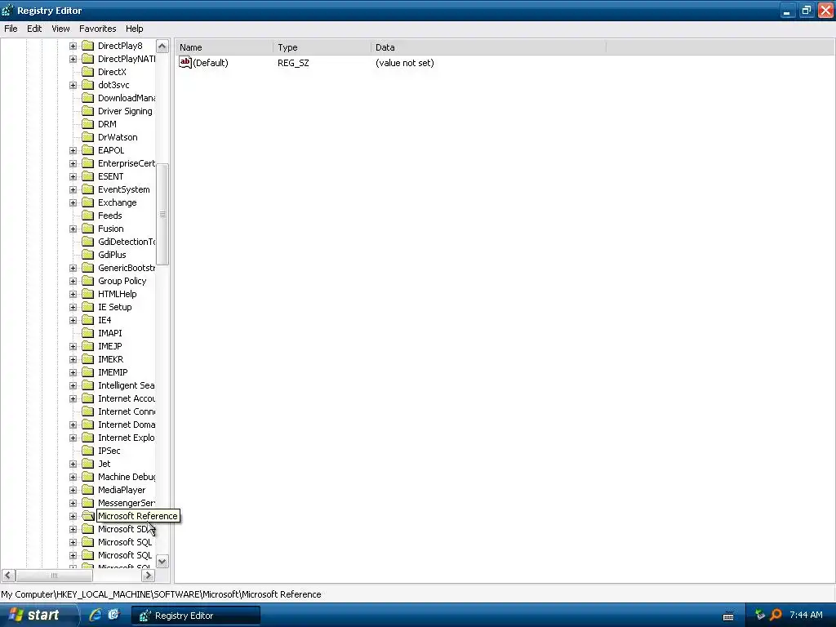The width and height of the screenshot is (836, 627).
Task: Open the Edit menu
Action: pos(34,29)
